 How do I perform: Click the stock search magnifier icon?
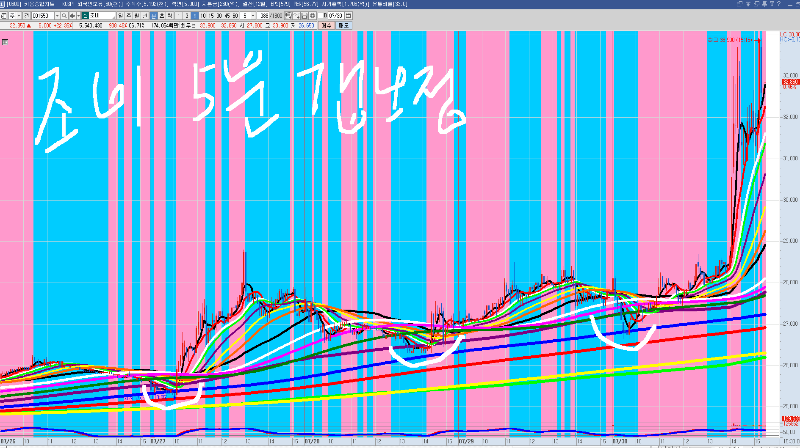coord(64,16)
